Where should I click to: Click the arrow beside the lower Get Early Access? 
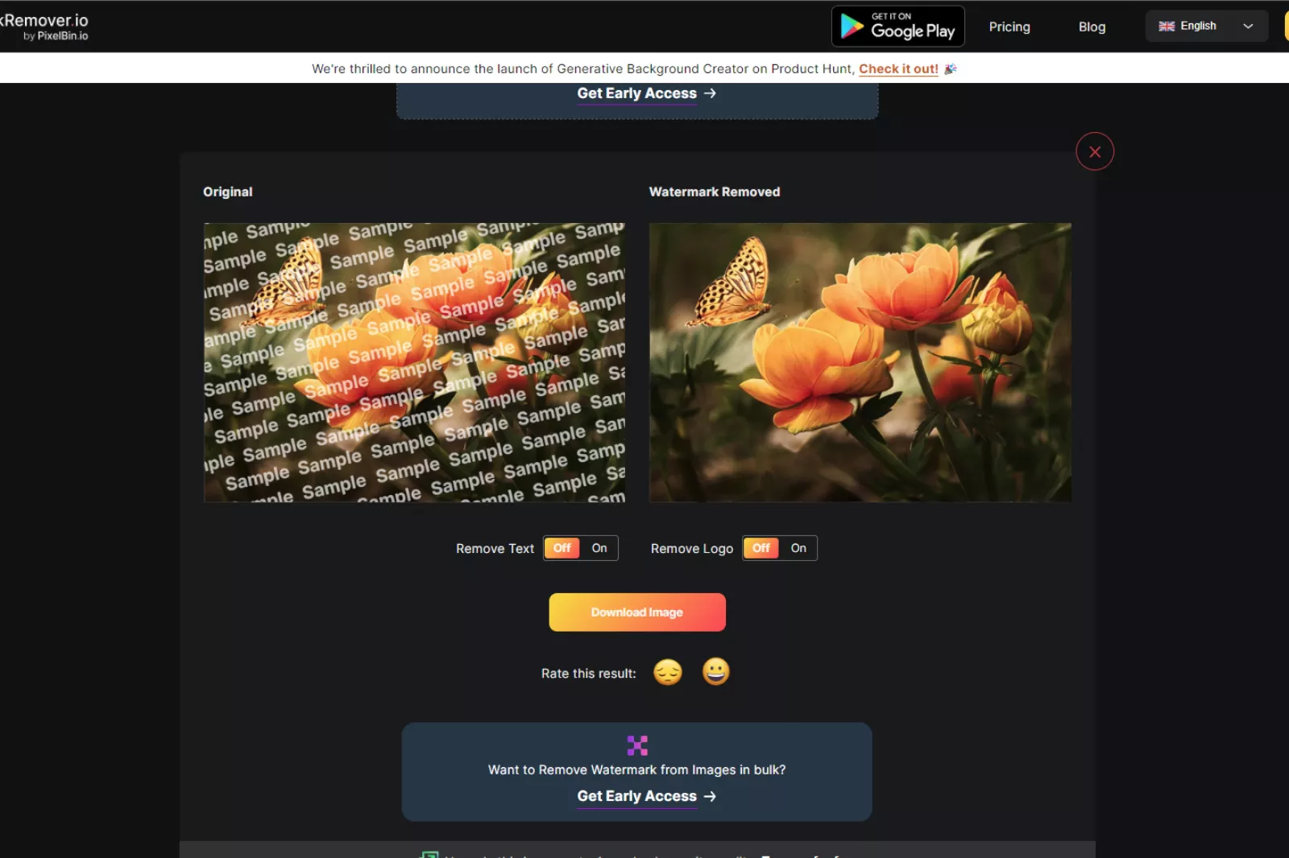(710, 796)
